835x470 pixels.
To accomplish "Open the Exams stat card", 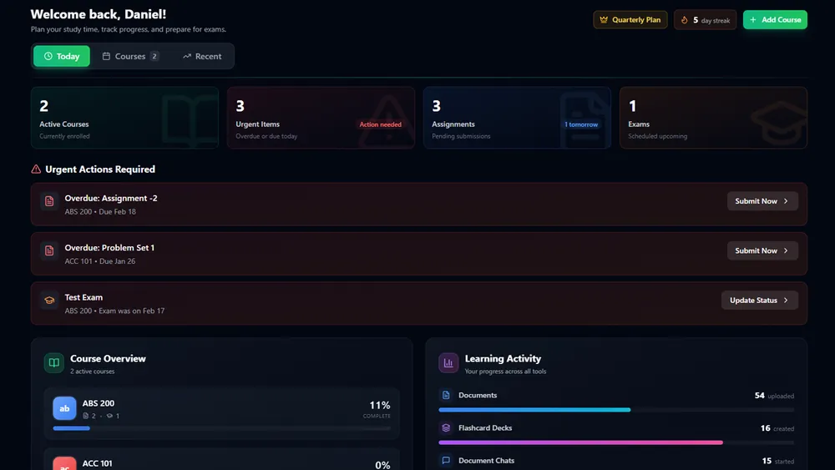I will [x=714, y=118].
